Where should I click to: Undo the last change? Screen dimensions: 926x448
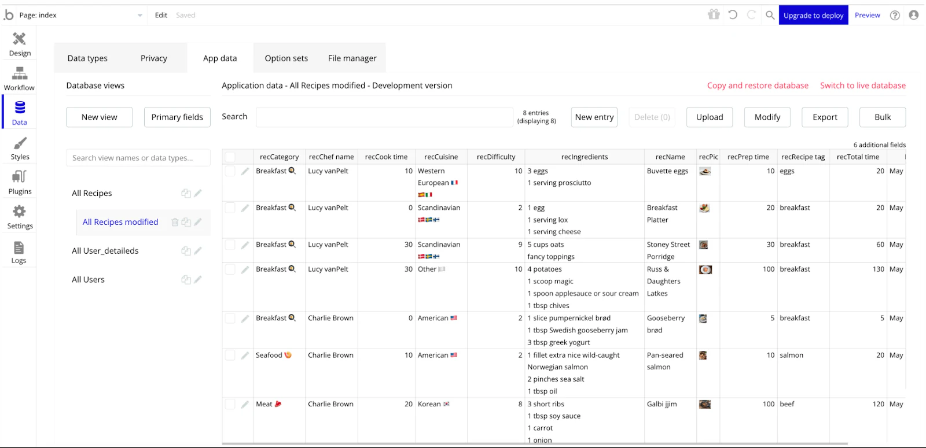coord(733,15)
